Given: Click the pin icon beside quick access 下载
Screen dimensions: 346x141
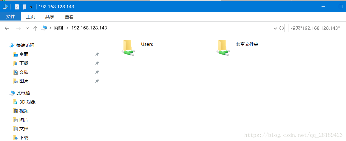Looking at the screenshot, I should point(97,63).
